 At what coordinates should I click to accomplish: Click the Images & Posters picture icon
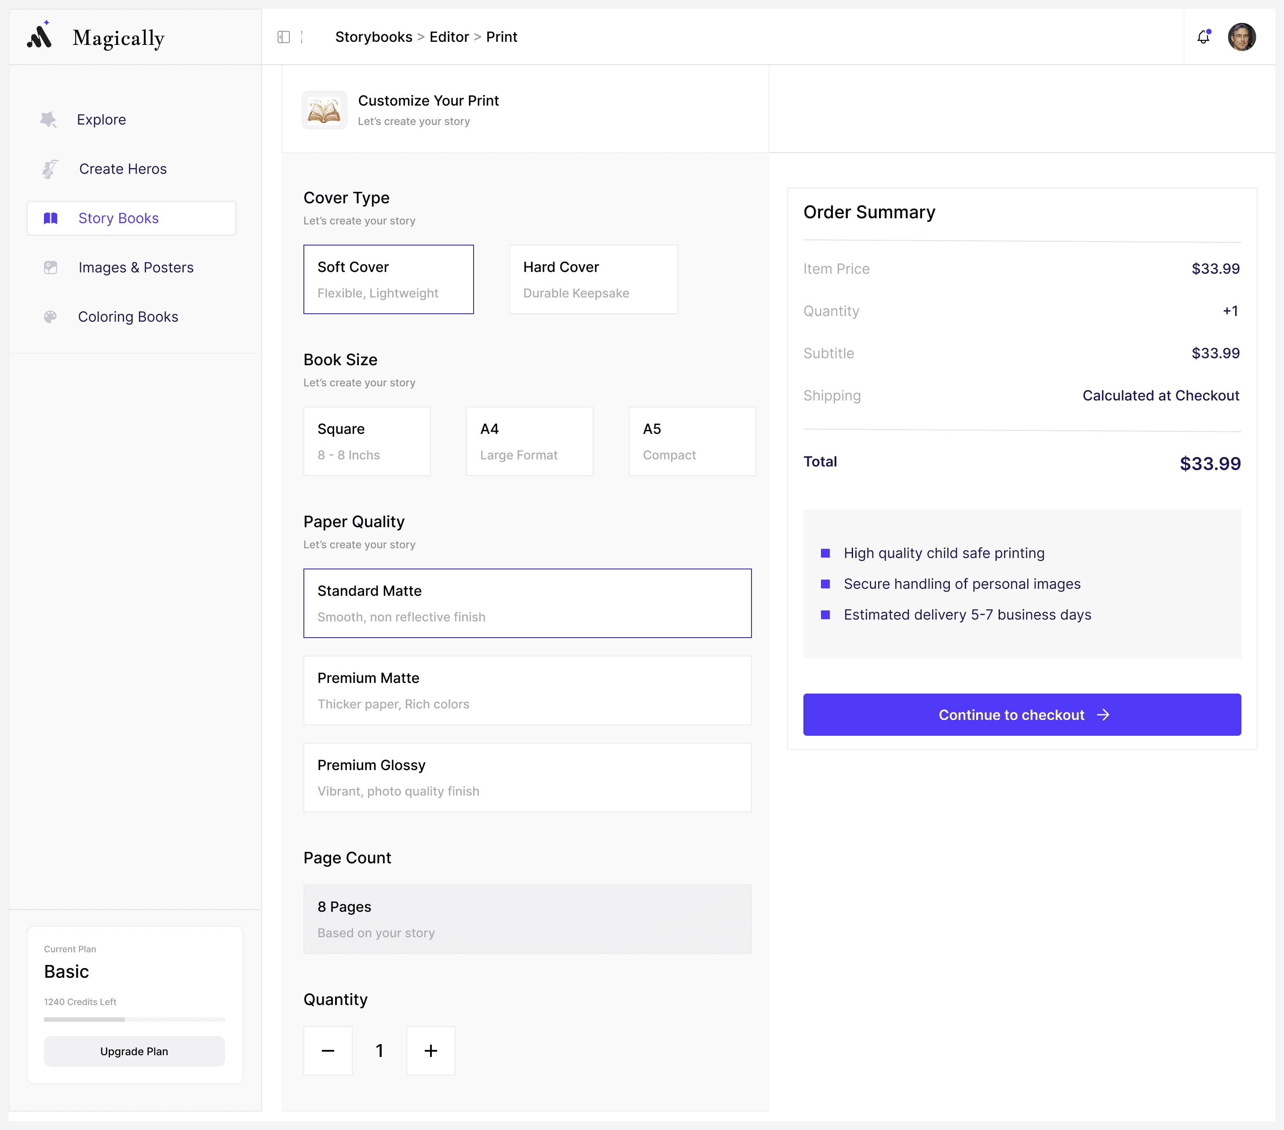pos(50,268)
